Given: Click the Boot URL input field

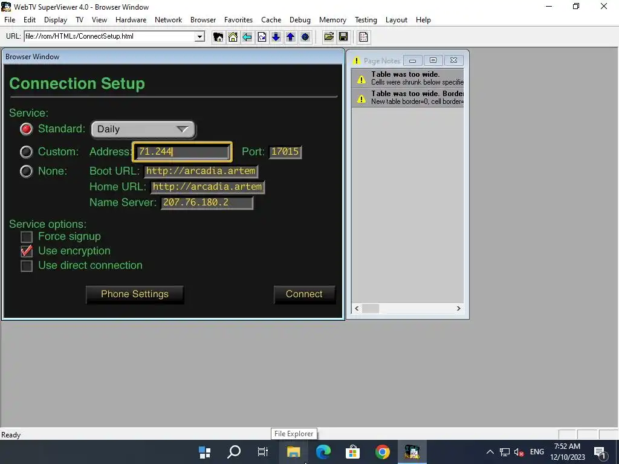Looking at the screenshot, I should pos(201,171).
